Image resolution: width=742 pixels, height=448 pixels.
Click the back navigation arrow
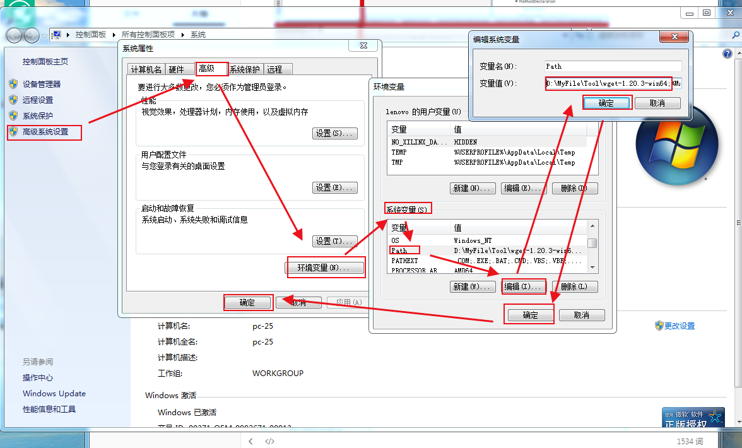coord(13,35)
